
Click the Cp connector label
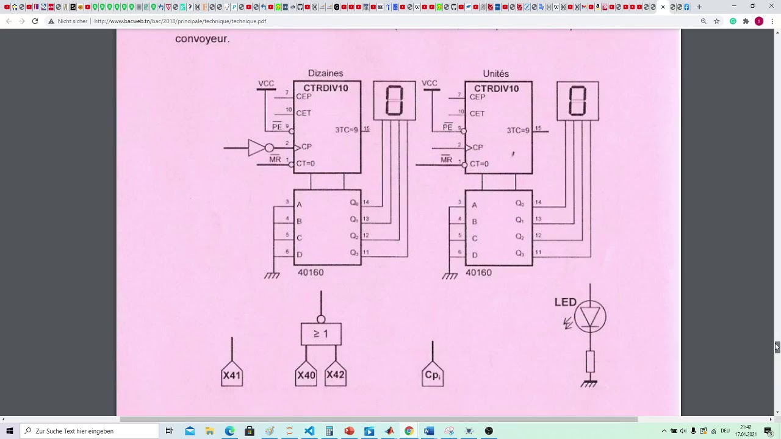click(433, 375)
